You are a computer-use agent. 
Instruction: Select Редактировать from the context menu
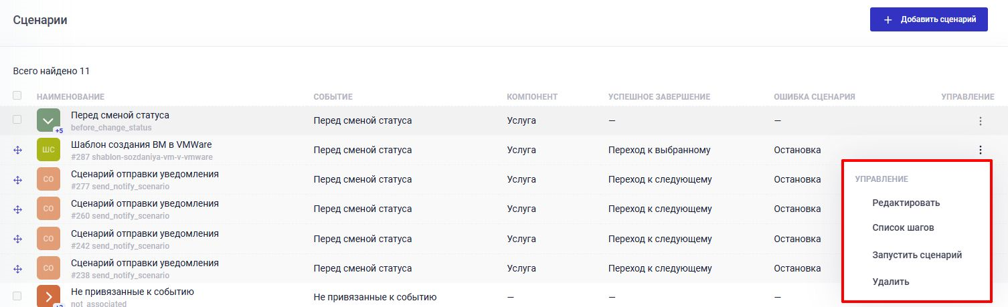906,203
